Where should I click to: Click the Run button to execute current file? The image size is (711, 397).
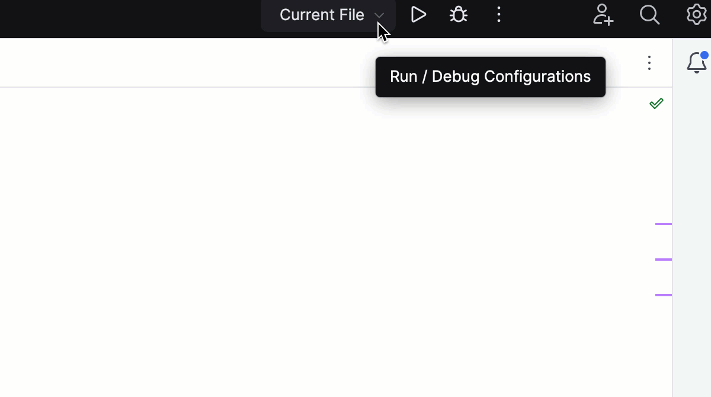[418, 14]
